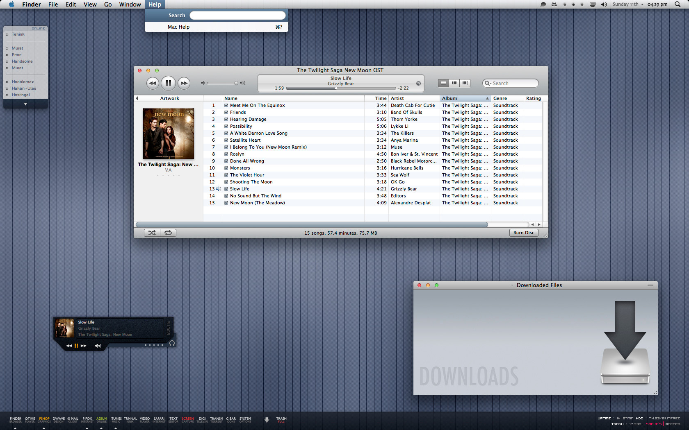Collapse the Artwork column with its triangle
The image size is (689, 430).
click(137, 98)
